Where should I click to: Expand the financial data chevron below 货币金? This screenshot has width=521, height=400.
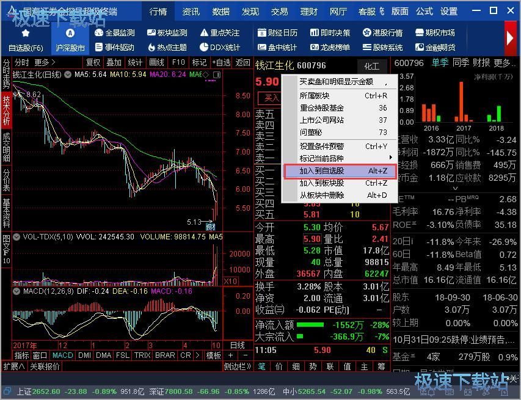[x=455, y=188]
